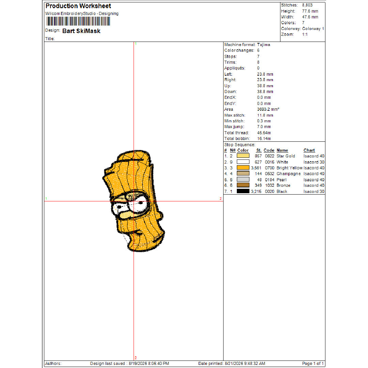Click the thread code '0622'
The image size is (368, 368).
pos(270,156)
